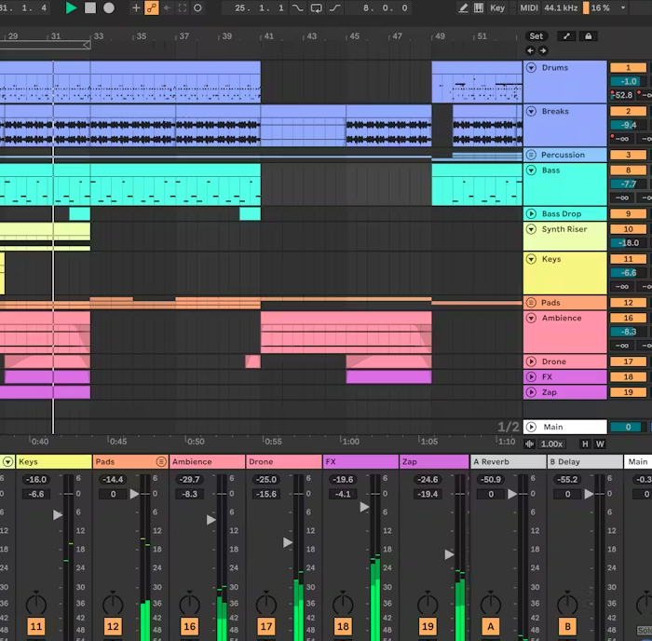Select the Ambience mixer channel header
Screen dimensions: 652x641
click(208, 462)
